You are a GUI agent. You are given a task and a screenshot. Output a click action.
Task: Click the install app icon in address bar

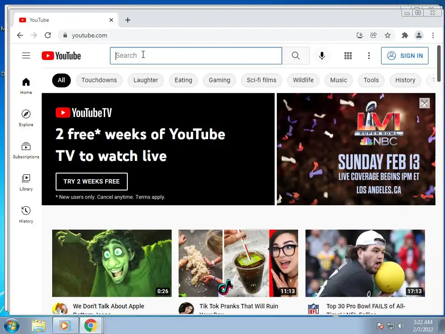359,35
